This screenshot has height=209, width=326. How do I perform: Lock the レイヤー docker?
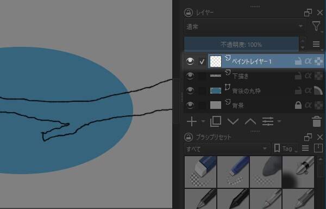pos(189,13)
